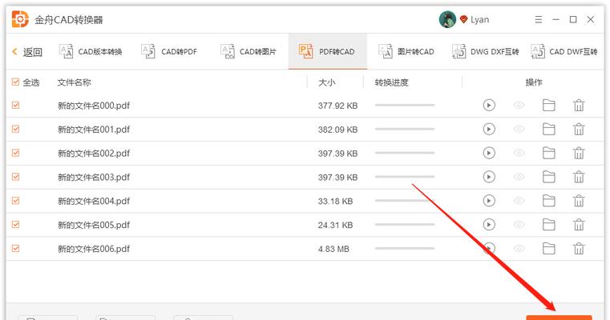Preview 新的文件名000.pdf with eye icon

(519, 106)
